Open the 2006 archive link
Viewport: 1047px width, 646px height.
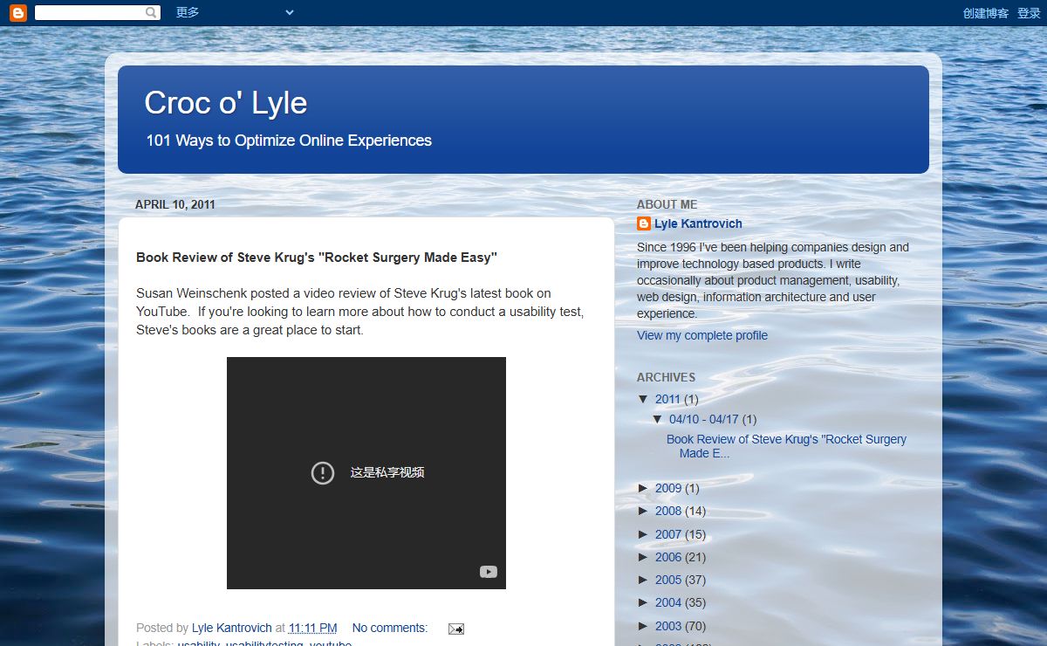[x=667, y=557]
